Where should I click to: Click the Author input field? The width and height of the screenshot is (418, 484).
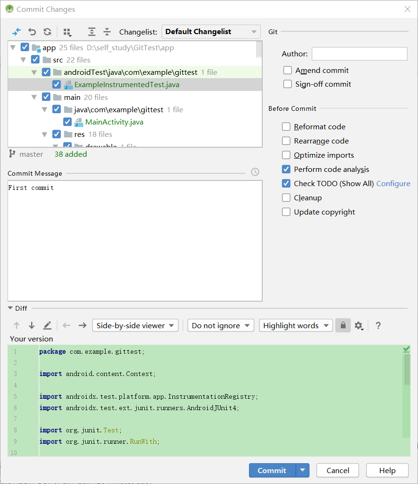click(359, 54)
